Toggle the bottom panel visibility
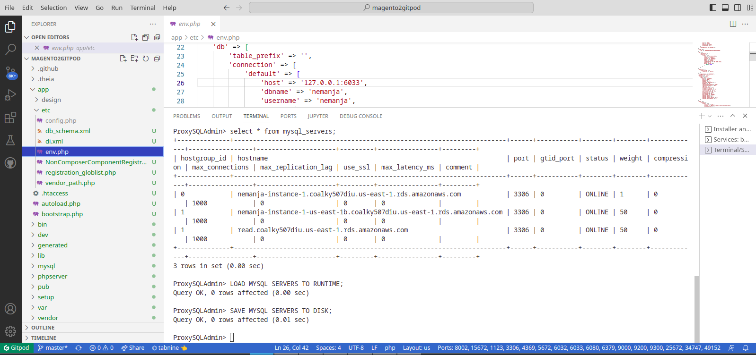Screen dimensions: 756x355 coord(725,8)
